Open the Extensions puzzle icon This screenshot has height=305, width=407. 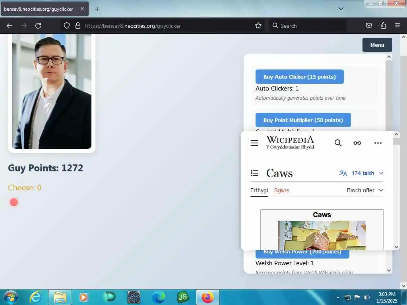383,26
